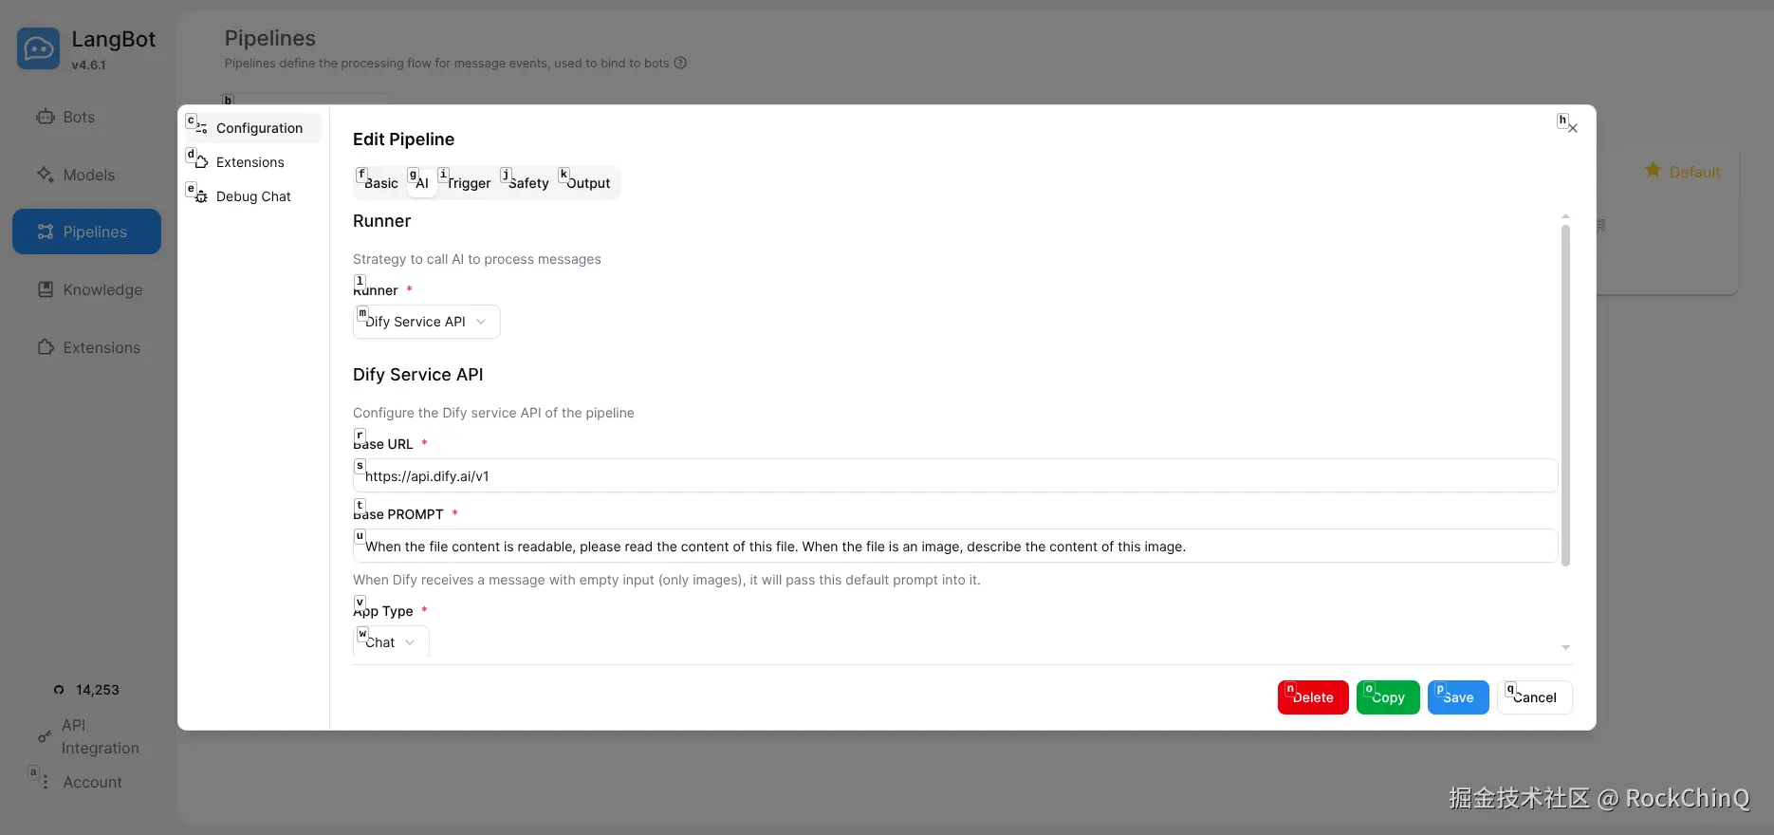
Task: Click the blue Save button
Action: point(1458,697)
